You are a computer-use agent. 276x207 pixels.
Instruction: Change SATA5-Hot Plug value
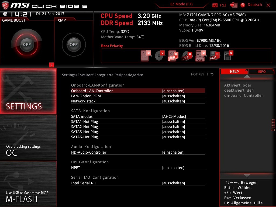point(174,132)
